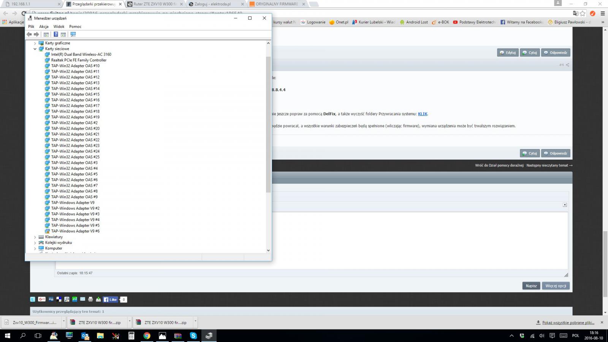Open Task View on the taskbar
This screenshot has height=342, width=608.
[x=38, y=336]
